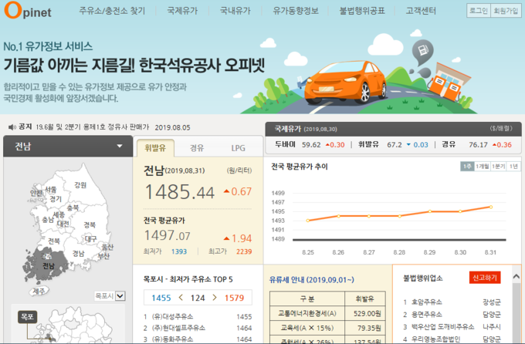Screen dimensions: 525x344
Task: Click 경남 on the Korea map
Action: tap(78, 253)
